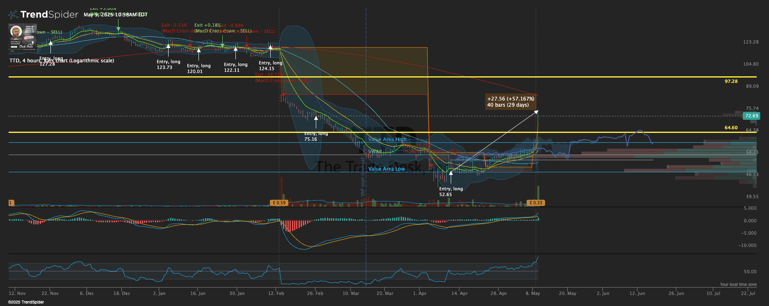Viewport: 769px width, 306px height.
Task: Click the TrendSpider logo icon
Action: pyautogui.click(x=14, y=15)
